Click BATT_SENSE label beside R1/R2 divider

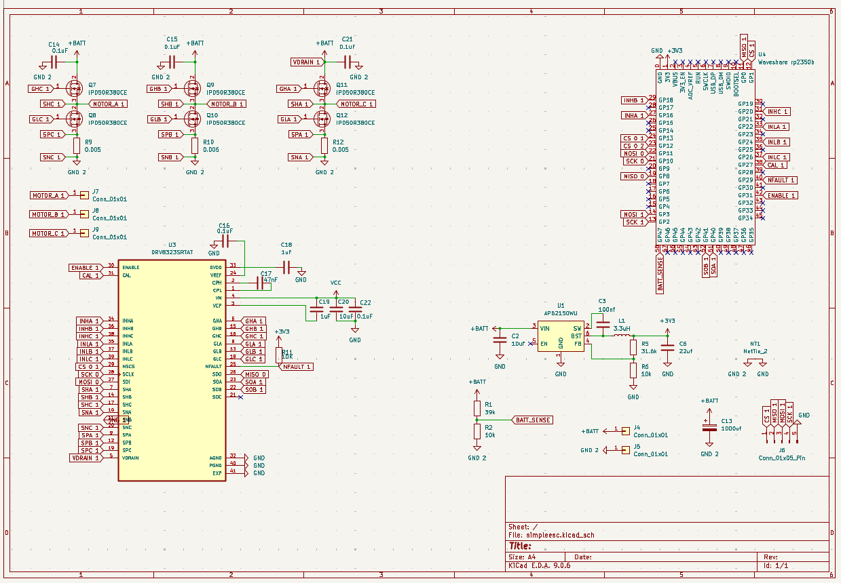pyautogui.click(x=533, y=420)
